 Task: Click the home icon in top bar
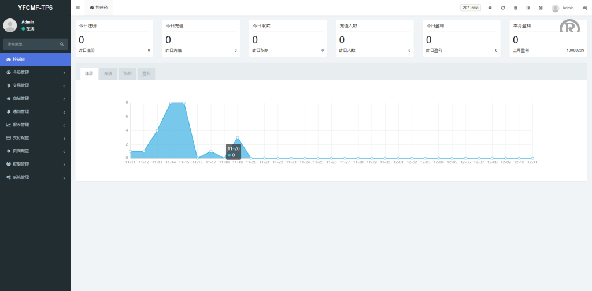(x=490, y=8)
